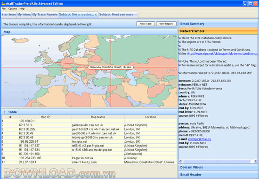Click the Whois scrollbar left arrow
Screen dimensions: 259x179
click(x=180, y=161)
